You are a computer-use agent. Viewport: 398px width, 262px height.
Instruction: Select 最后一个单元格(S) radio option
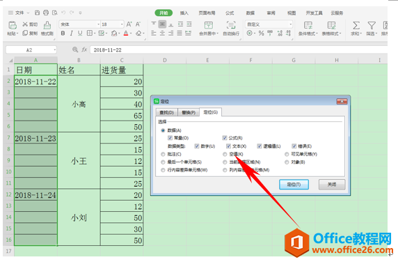coord(163,162)
